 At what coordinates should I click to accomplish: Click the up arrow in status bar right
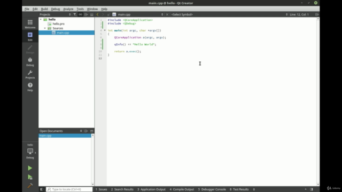point(305,189)
